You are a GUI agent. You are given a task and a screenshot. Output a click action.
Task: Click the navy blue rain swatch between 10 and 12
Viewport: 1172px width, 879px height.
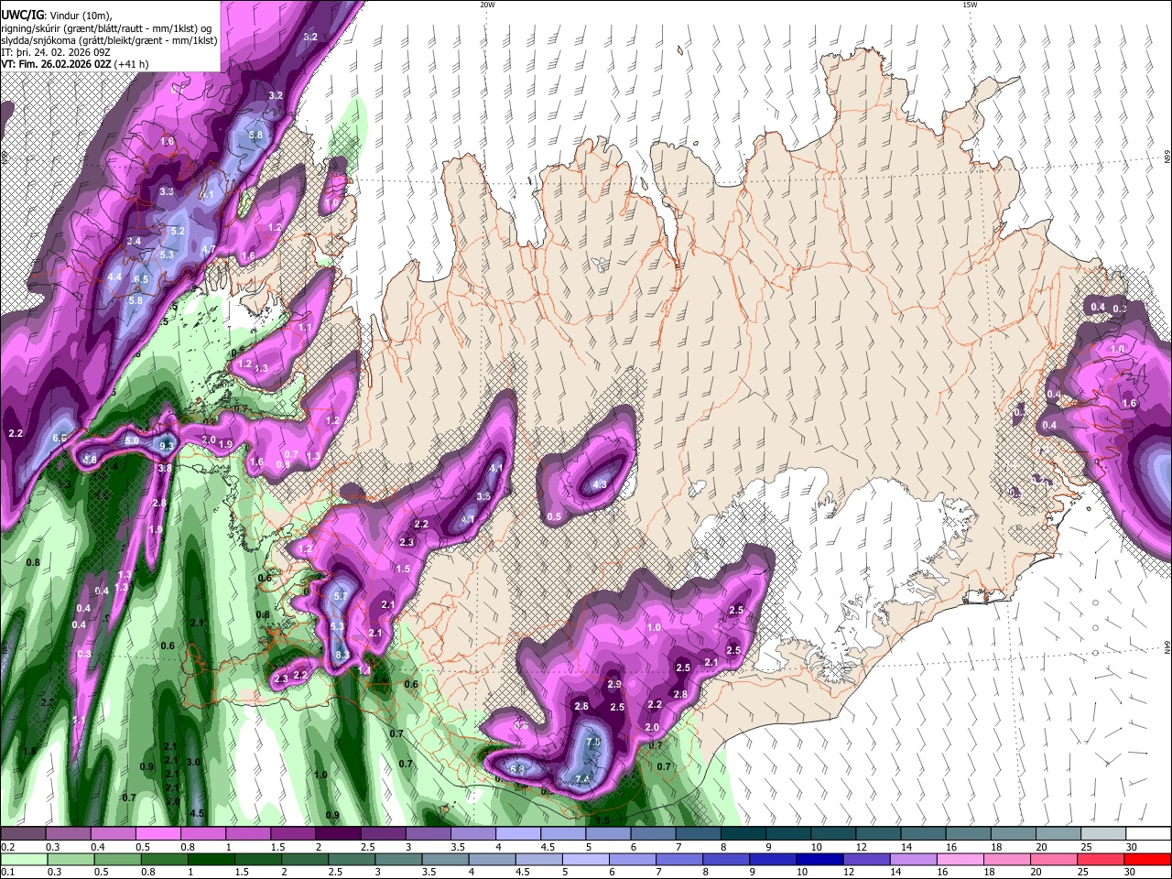point(820,860)
